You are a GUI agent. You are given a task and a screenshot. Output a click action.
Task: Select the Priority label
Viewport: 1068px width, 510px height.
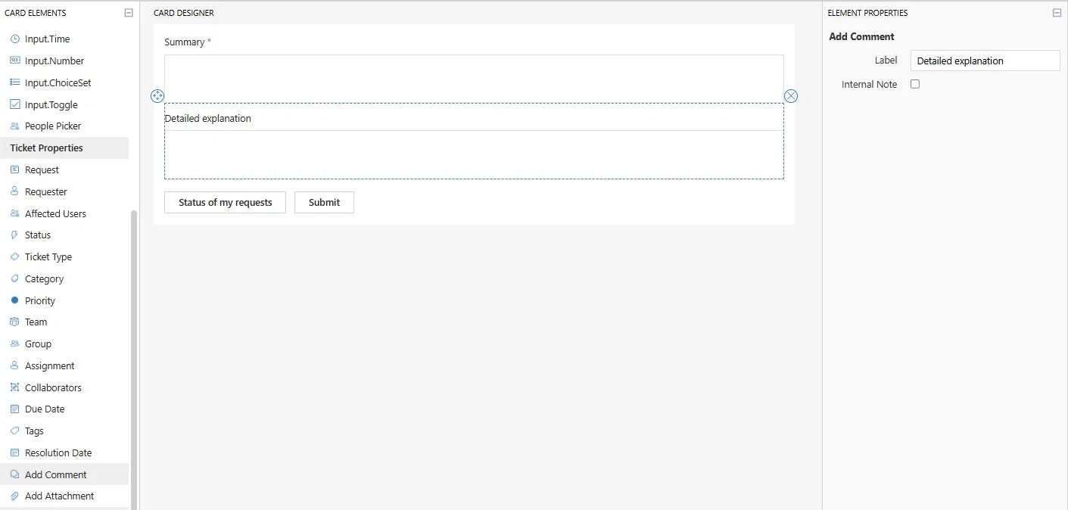pyautogui.click(x=40, y=300)
